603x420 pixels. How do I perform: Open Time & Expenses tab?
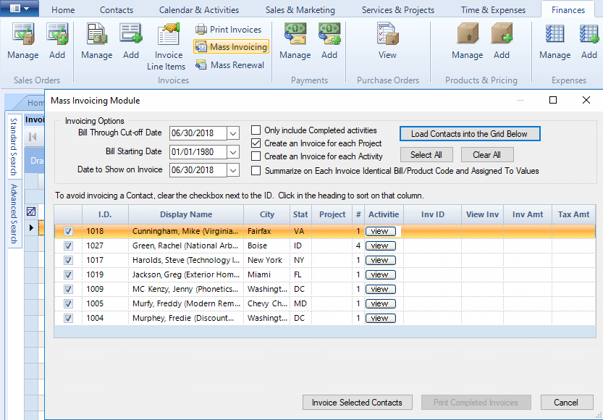click(493, 10)
